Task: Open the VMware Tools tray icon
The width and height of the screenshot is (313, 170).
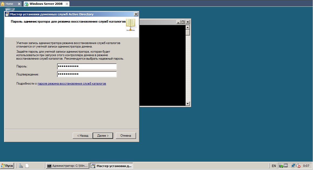Action: coord(286,165)
